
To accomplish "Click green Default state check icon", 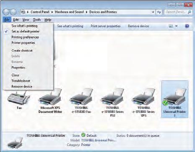I will 83,135.
